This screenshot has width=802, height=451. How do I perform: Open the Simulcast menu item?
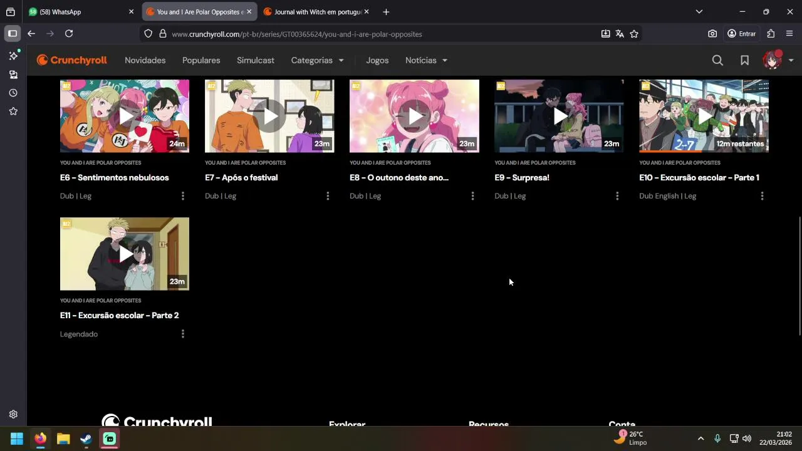click(x=256, y=60)
